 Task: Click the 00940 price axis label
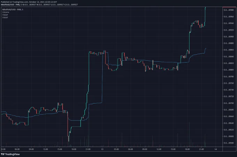coord(229,23)
